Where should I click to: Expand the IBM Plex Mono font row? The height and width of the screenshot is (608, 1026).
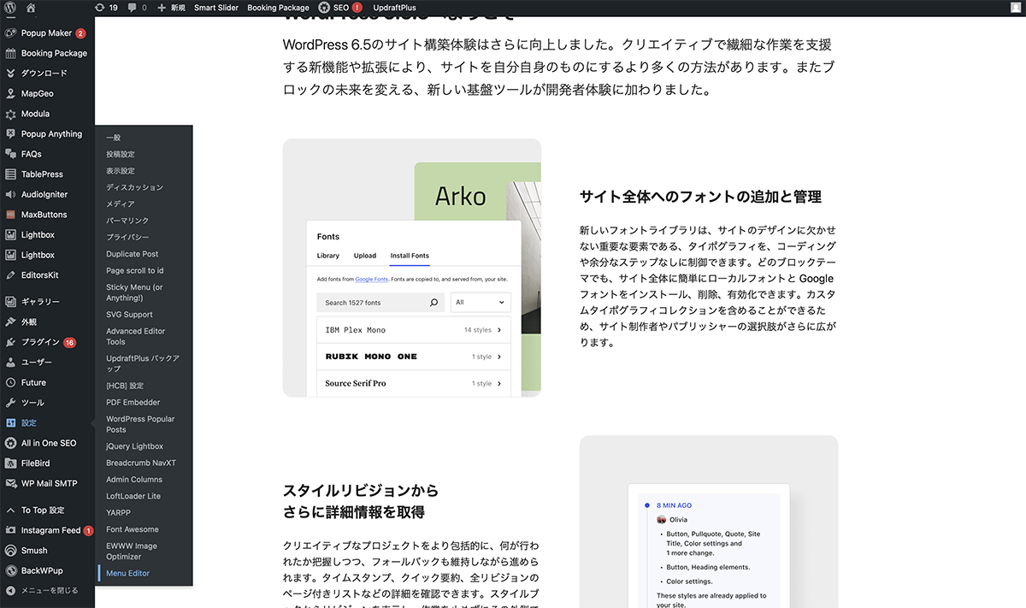click(x=498, y=330)
